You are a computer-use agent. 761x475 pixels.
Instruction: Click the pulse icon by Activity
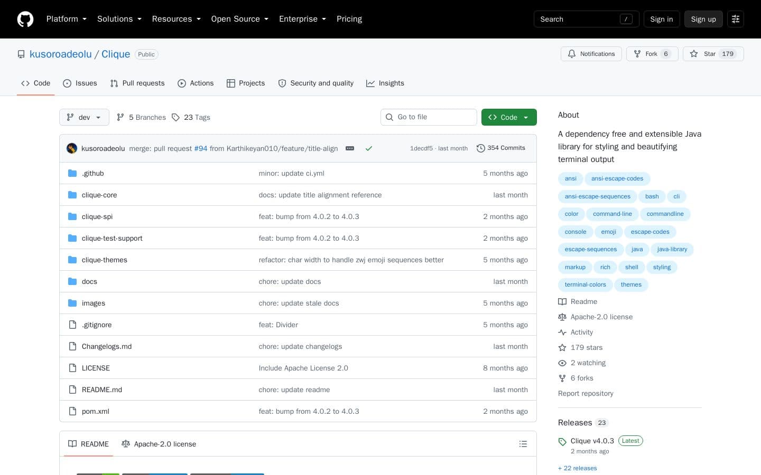(x=562, y=332)
